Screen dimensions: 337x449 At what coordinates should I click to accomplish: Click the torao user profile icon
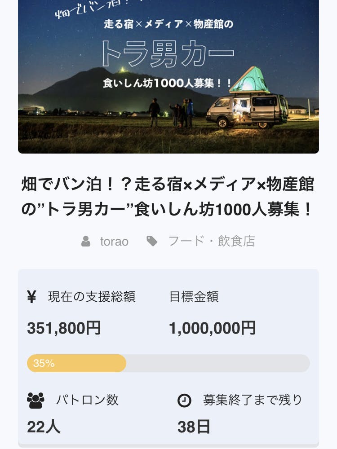click(86, 242)
